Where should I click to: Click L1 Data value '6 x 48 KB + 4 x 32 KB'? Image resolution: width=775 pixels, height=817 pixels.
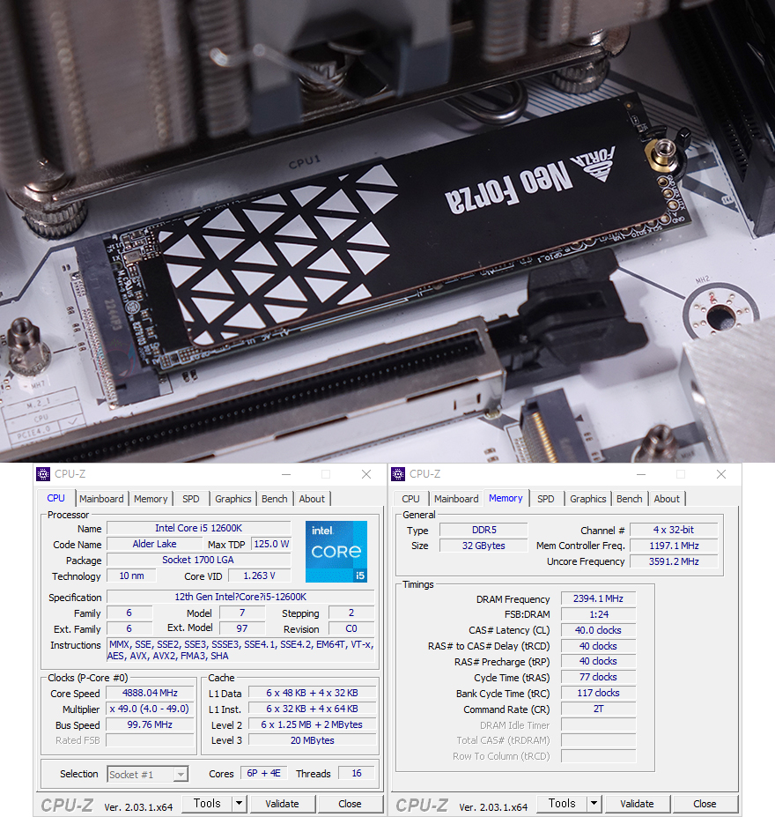(x=313, y=693)
